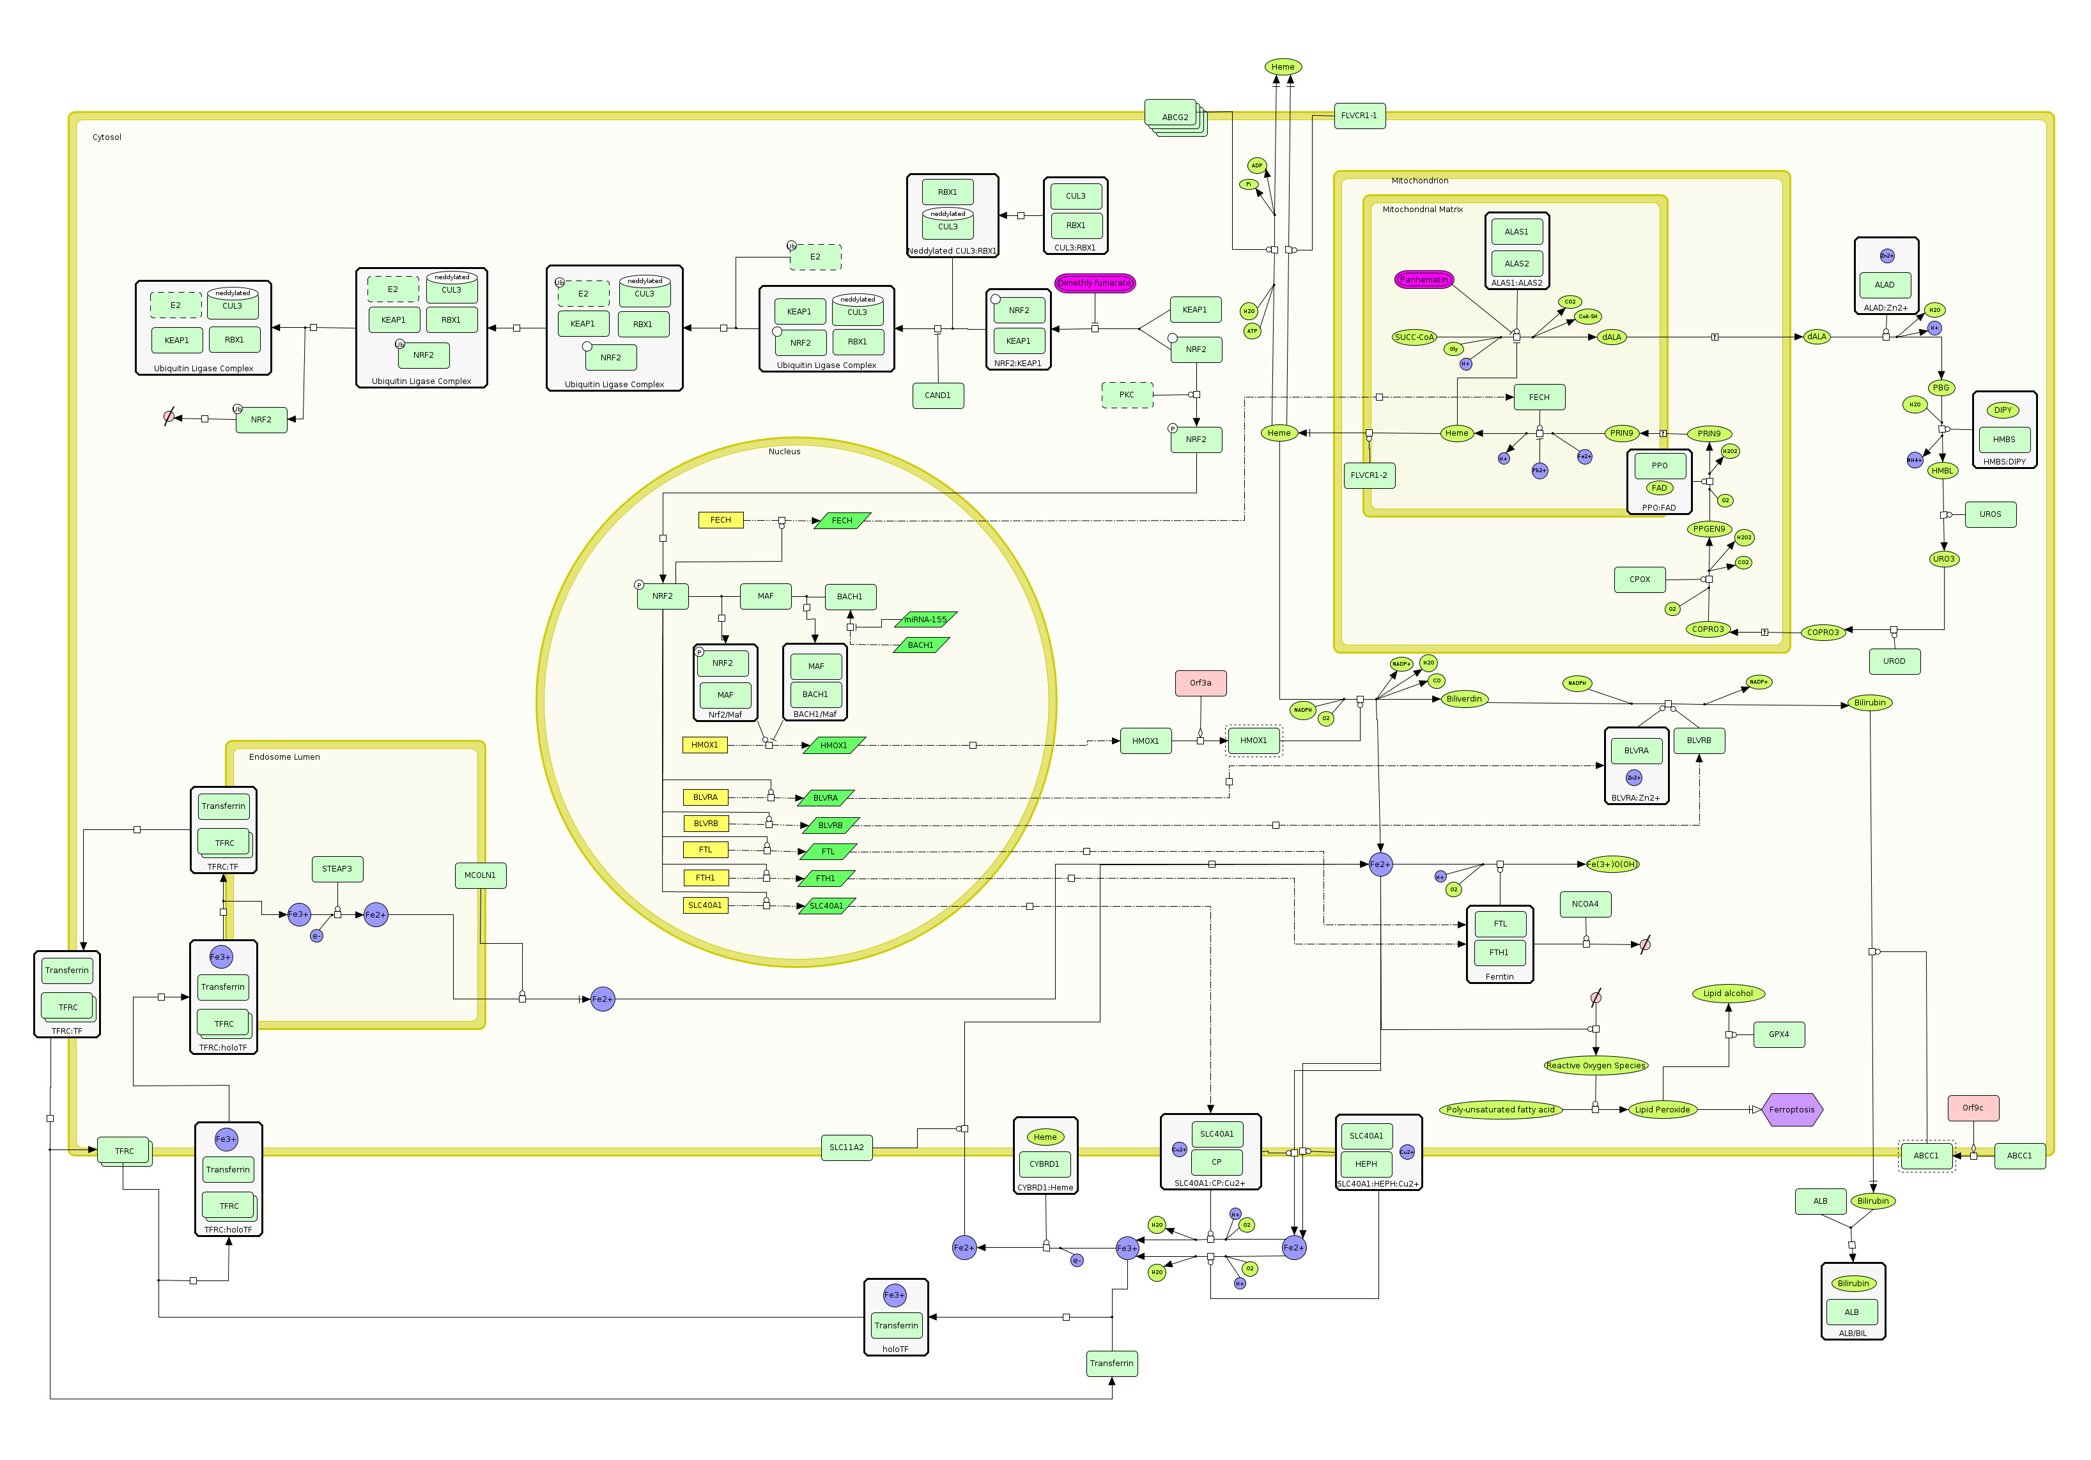Viewport: 2091px width, 1460px height.
Task: Click the stacked ABCG2 transporter node
Action: point(1173,116)
